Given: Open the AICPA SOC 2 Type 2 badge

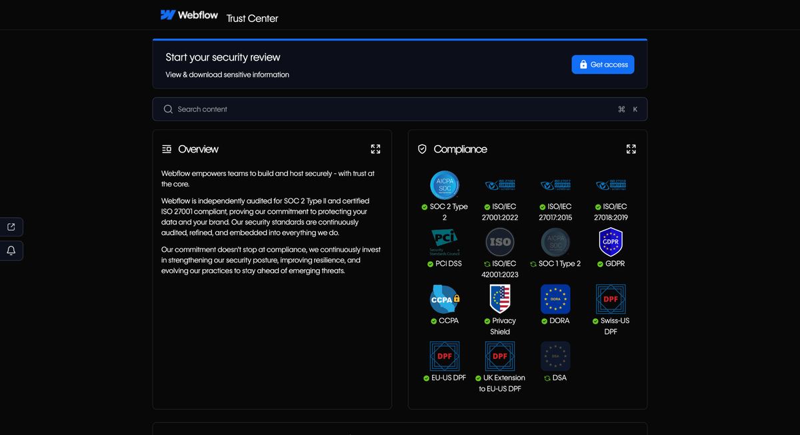Looking at the screenshot, I should pos(445,185).
